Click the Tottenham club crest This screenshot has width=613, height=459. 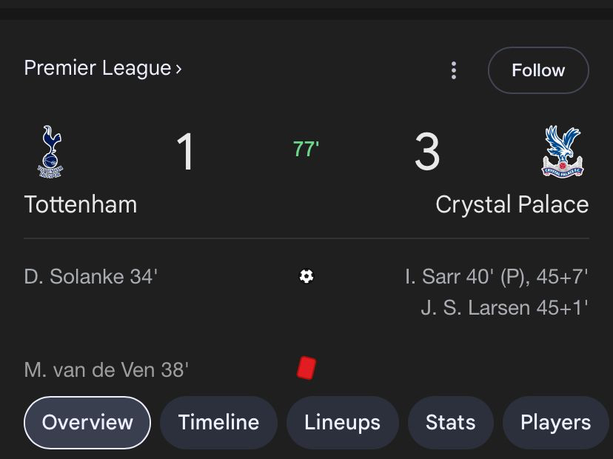pos(50,152)
